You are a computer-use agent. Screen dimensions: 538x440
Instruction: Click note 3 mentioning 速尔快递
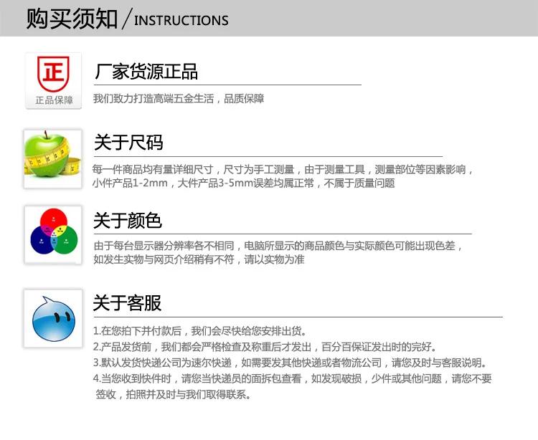point(290,363)
